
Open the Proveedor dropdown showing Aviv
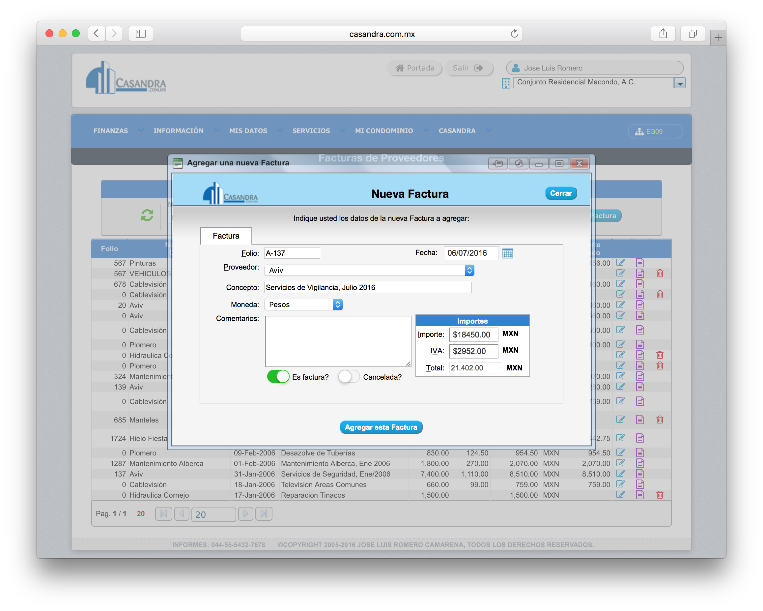pos(369,271)
